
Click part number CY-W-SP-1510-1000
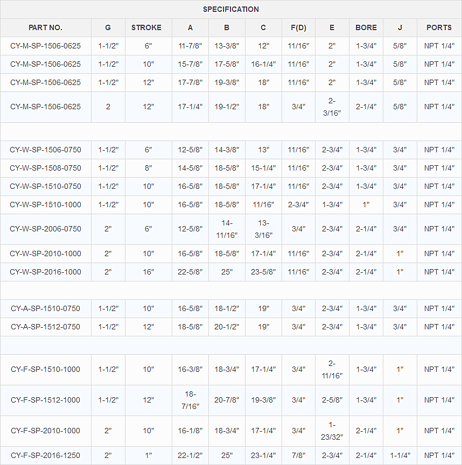click(45, 205)
